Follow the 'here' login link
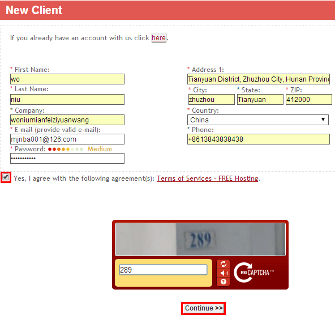335x319 pixels. tap(158, 38)
